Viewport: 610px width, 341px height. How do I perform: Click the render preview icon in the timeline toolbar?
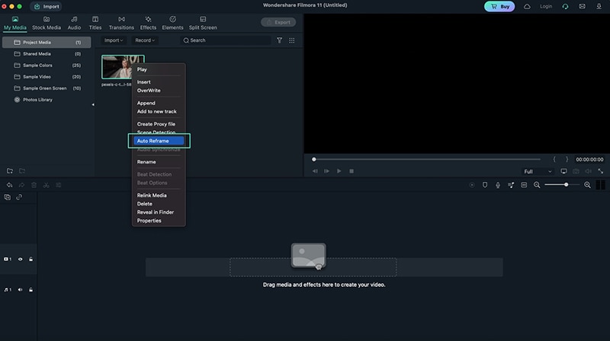pos(472,185)
